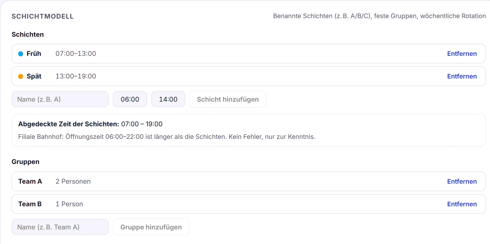This screenshot has height=244, width=490.
Task: Remove the Früh shift
Action: (462, 54)
